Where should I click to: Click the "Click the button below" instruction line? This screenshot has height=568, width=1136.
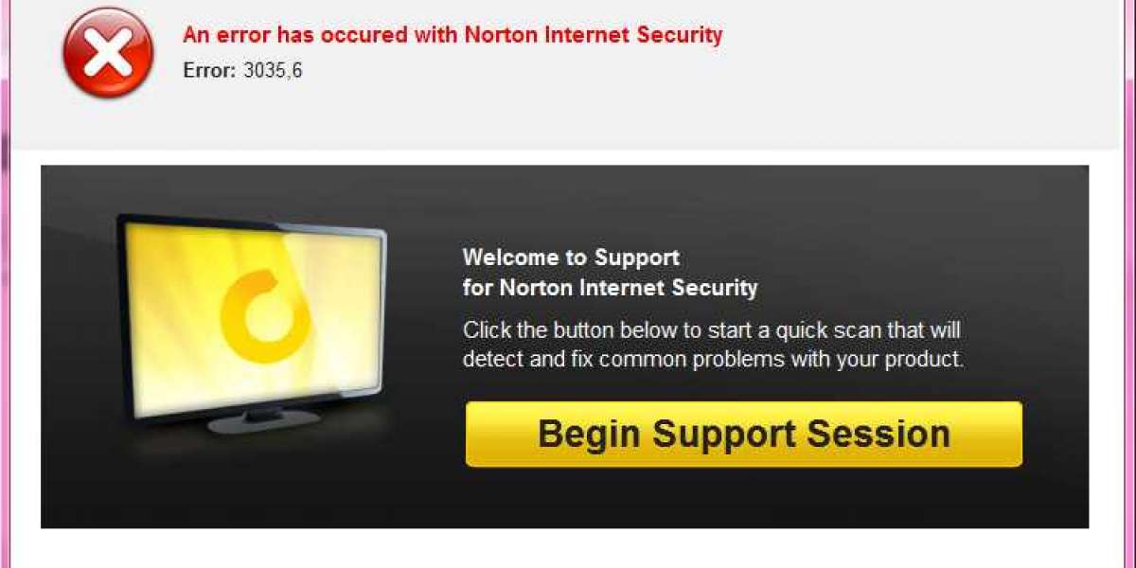coord(712,331)
